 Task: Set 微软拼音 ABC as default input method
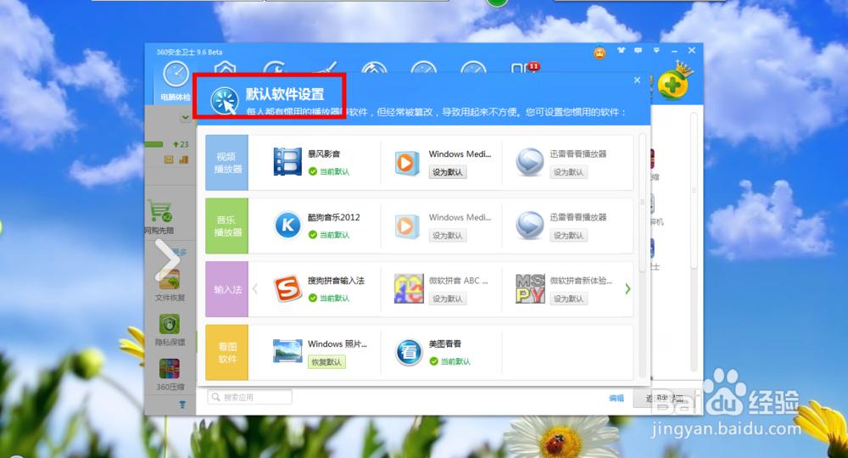[447, 299]
